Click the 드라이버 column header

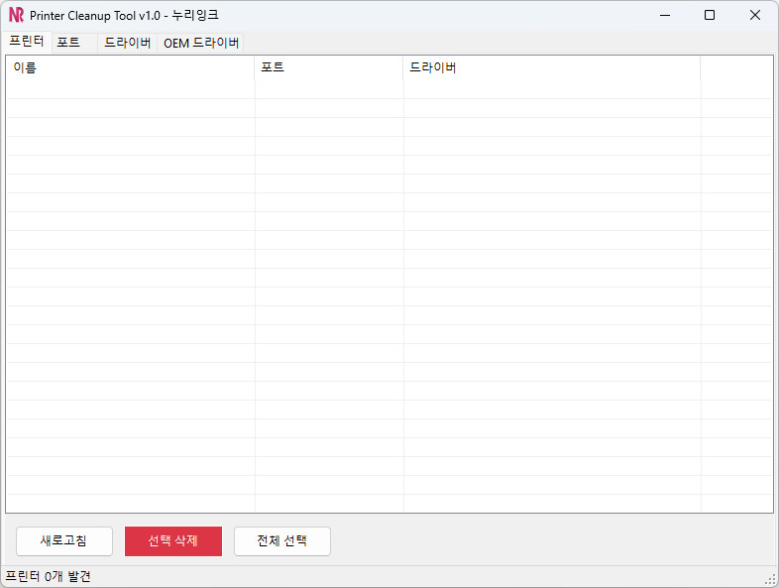pyautogui.click(x=550, y=67)
